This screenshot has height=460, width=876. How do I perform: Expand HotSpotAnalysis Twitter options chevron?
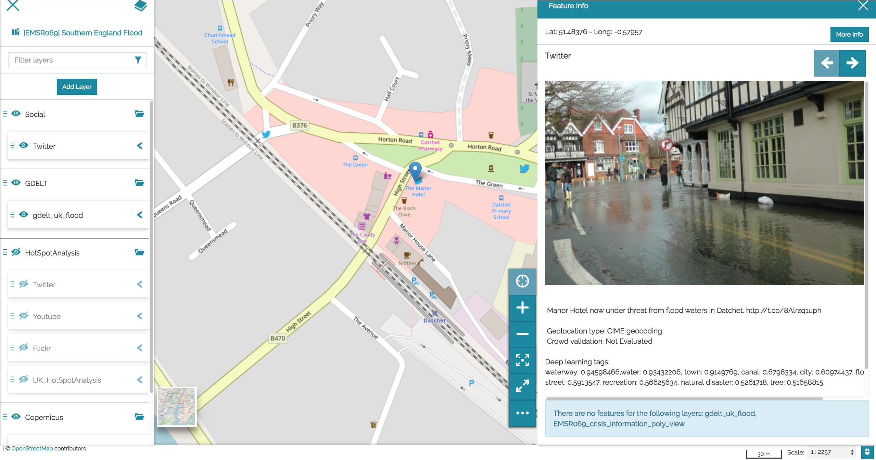click(x=140, y=284)
